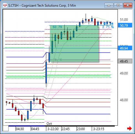The image size is (135, 134).
Task: Maximize the CTSH chart window
Action: [118, 5]
